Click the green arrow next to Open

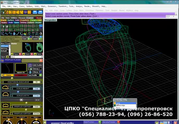click(8, 57)
